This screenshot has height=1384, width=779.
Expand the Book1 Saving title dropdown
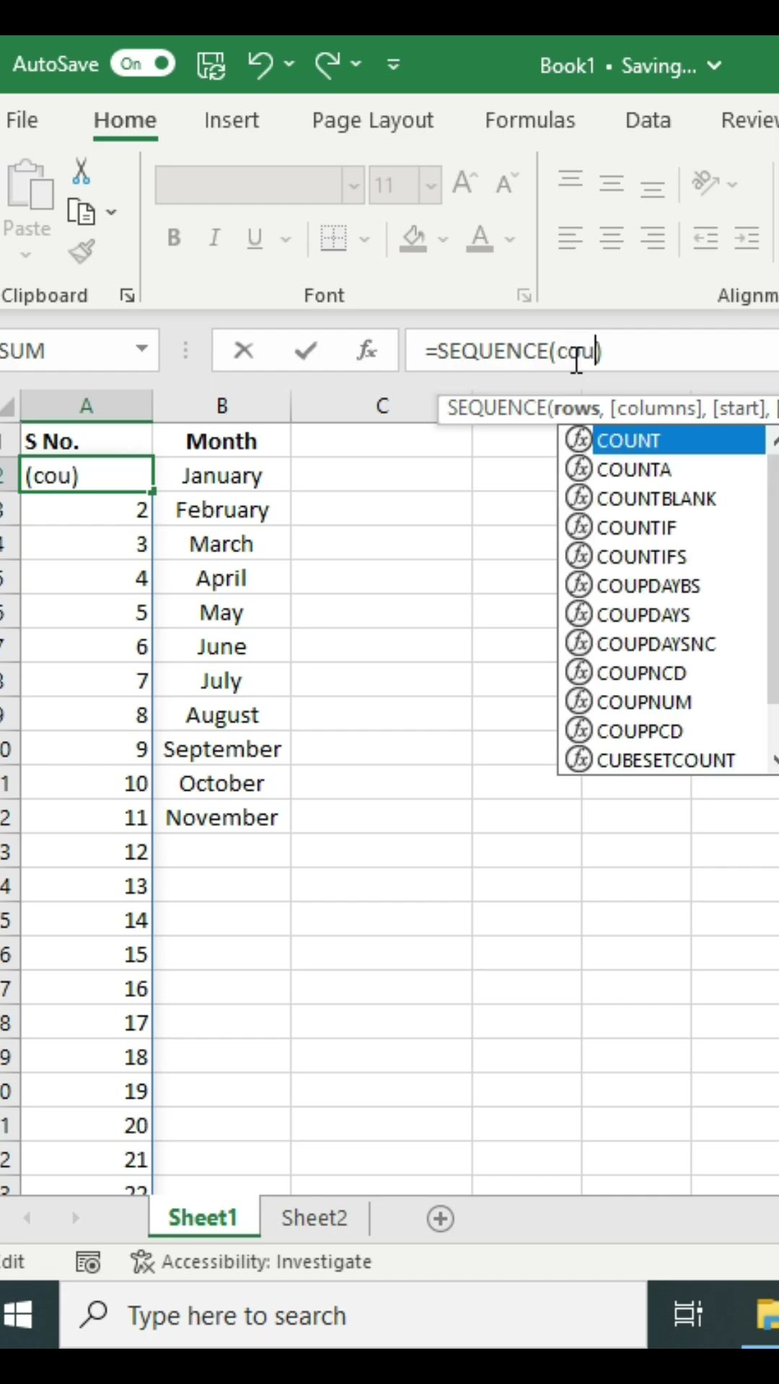click(x=714, y=66)
